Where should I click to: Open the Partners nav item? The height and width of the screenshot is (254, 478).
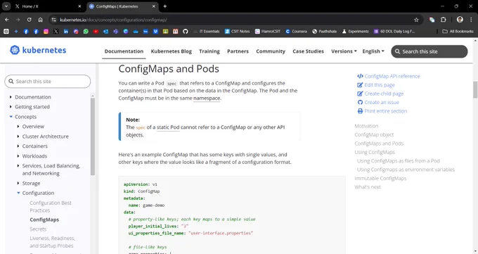(x=238, y=51)
